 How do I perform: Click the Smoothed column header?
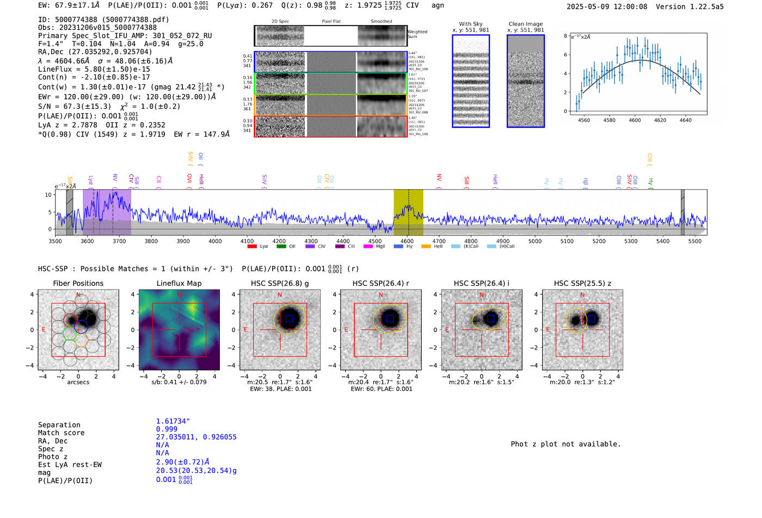(x=382, y=22)
